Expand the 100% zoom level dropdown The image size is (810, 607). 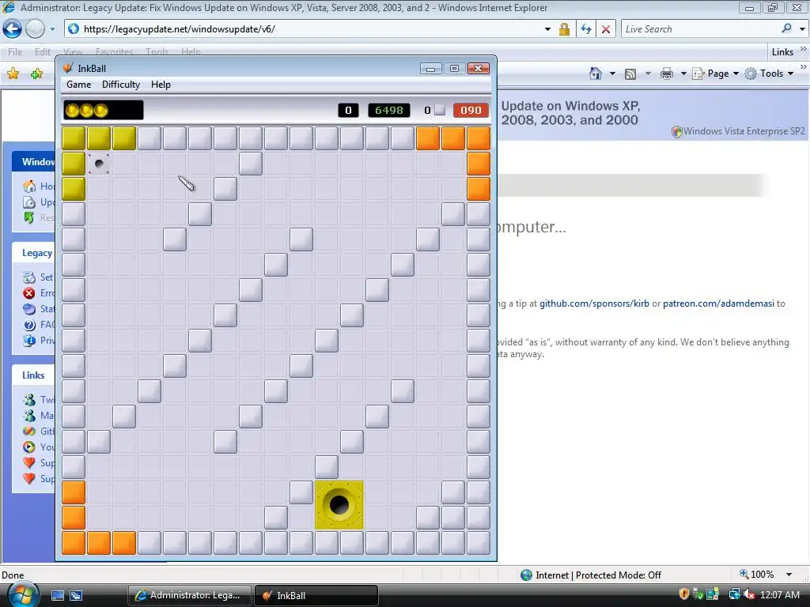[x=789, y=575]
